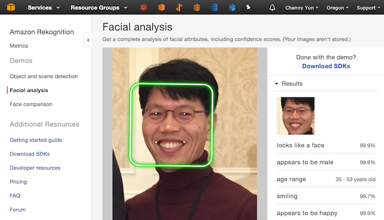Viewport: 384px width, 220px height.
Task: Switch to Face comparison demo
Action: click(x=31, y=104)
